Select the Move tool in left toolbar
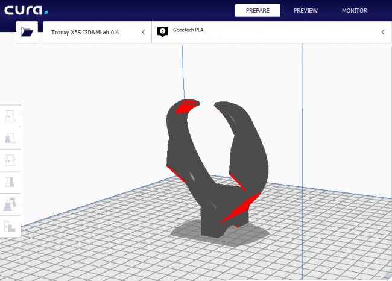392x281 pixels. coord(10,116)
